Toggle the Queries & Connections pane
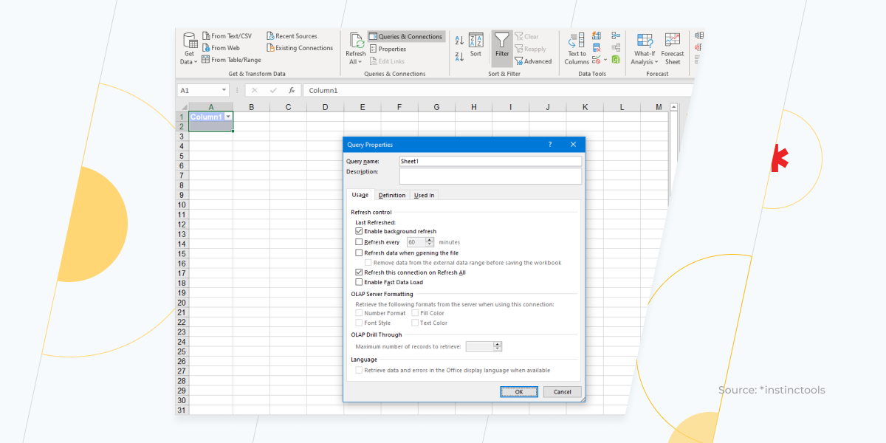The height and width of the screenshot is (443, 886). click(x=406, y=36)
